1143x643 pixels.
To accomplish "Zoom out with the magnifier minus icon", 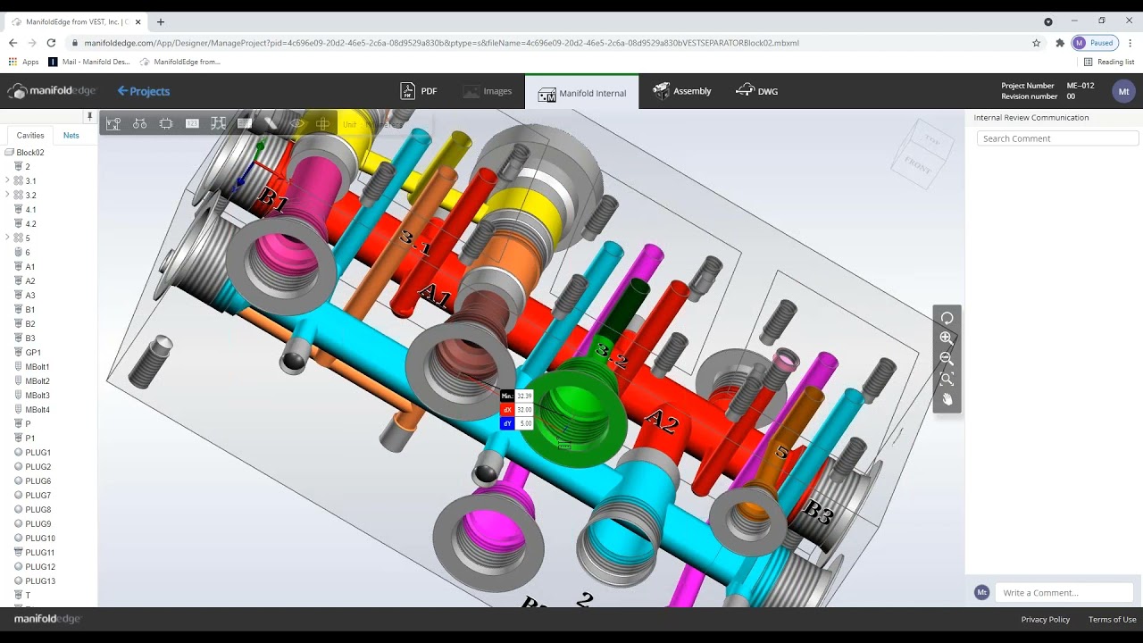I will click(x=947, y=358).
